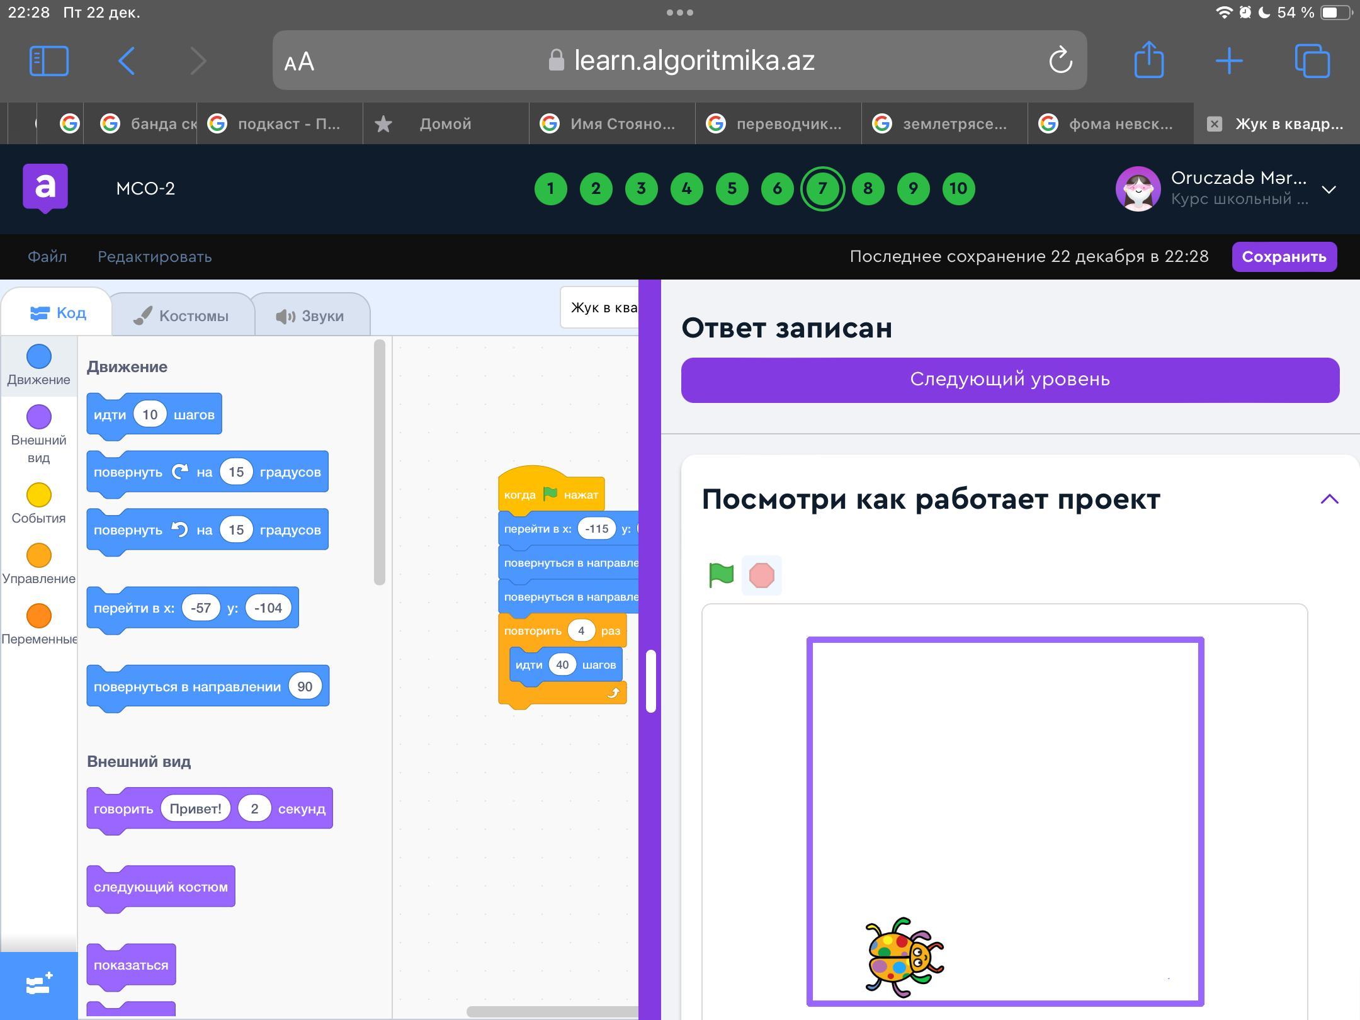Screen dimensions: 1360x1020
Task: Open the Safari share icon
Action: coord(1149,60)
